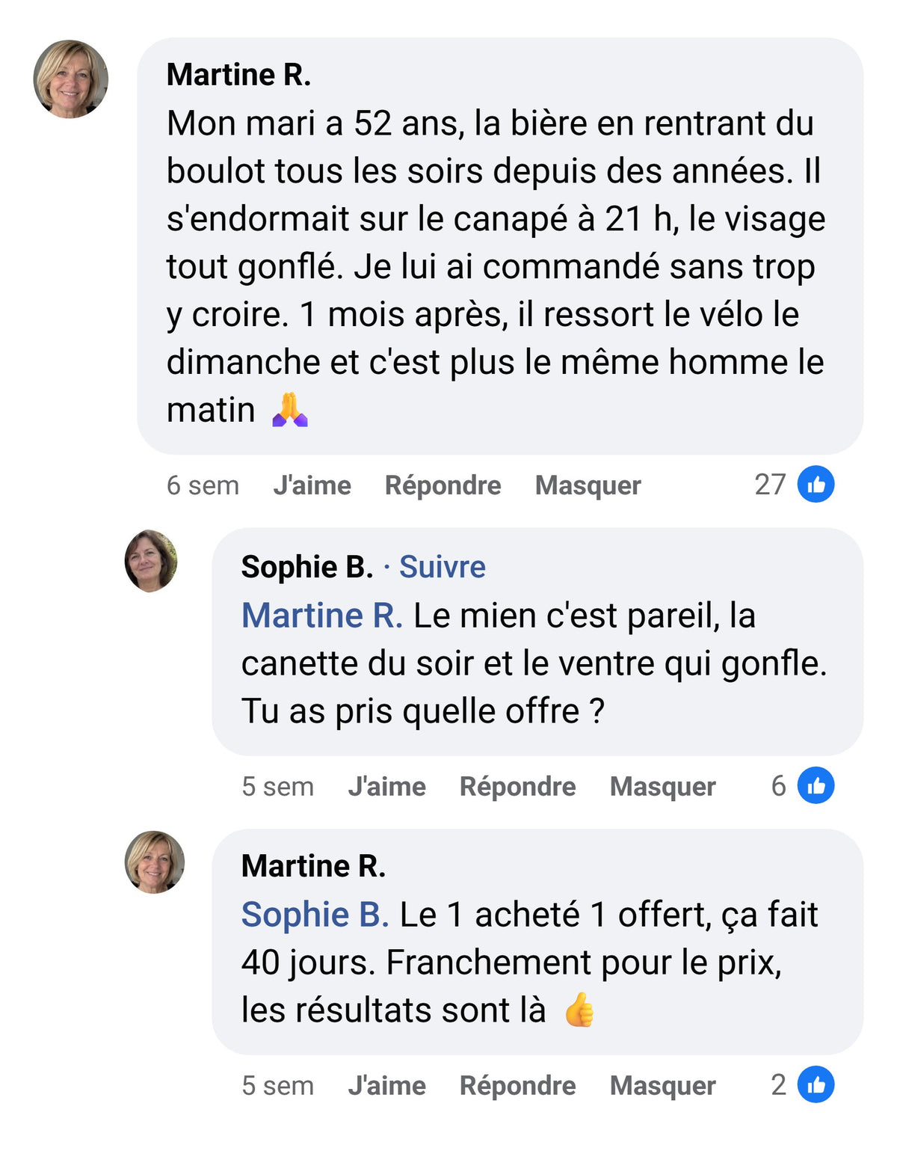Image resolution: width=897 pixels, height=1157 pixels.
Task: Hide Martine R.'s last reply using Masquer
Action: click(x=663, y=1086)
